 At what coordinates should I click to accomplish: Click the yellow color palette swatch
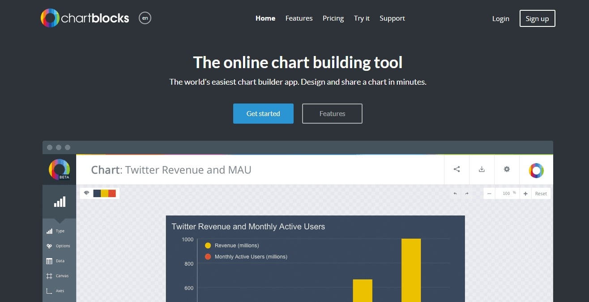point(104,194)
